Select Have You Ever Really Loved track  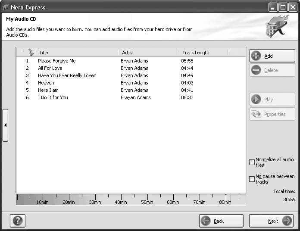coord(67,75)
